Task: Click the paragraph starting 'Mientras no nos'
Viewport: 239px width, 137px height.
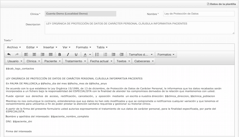Action: click(112, 102)
